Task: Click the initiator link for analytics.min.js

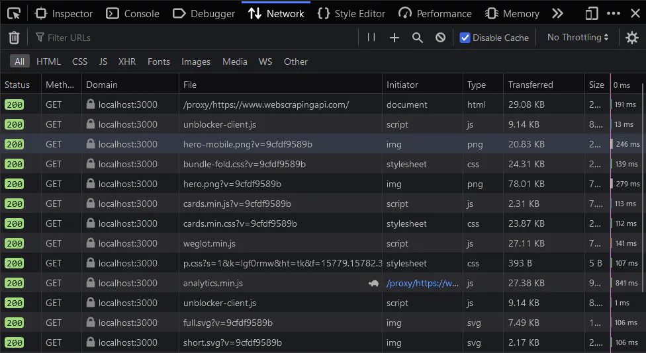Action: (422, 283)
